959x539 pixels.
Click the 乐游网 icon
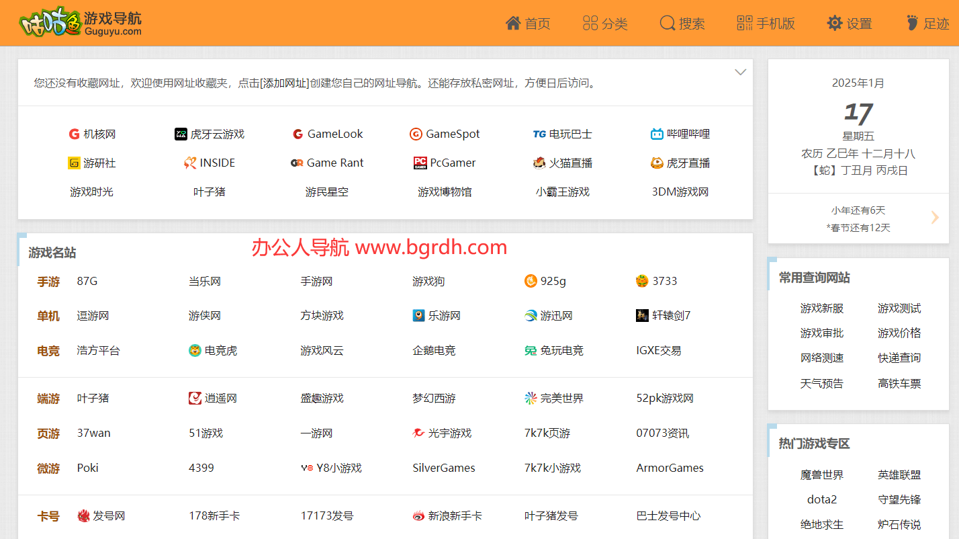point(418,315)
